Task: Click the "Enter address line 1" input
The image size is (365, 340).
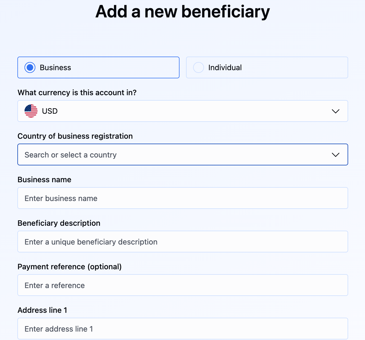Action: [182, 329]
